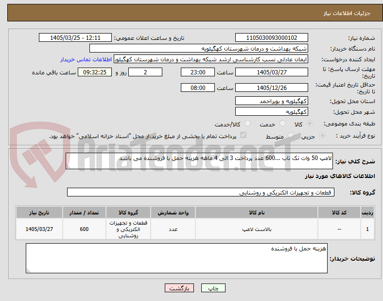The image size is (383, 301).
Task: Open the اطلاعات تماس خریدار link
Action: pyautogui.click(x=86, y=60)
